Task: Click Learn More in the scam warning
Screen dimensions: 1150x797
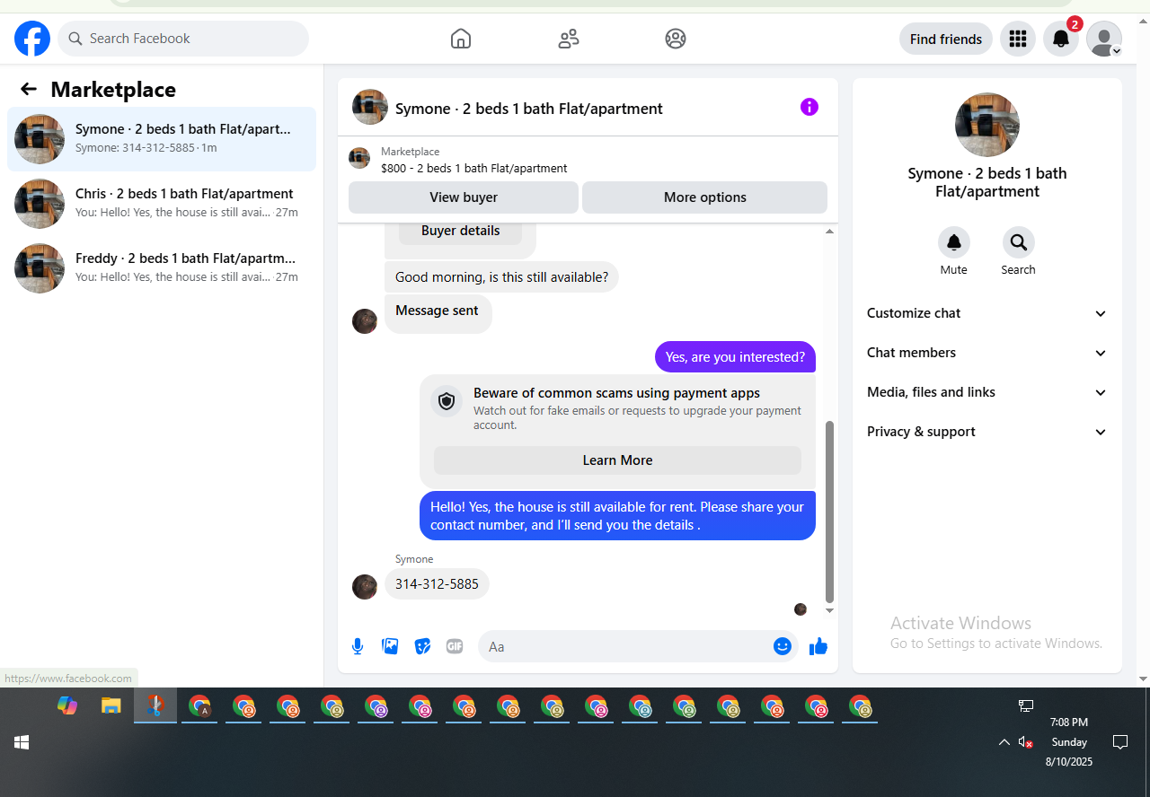Action: (617, 460)
